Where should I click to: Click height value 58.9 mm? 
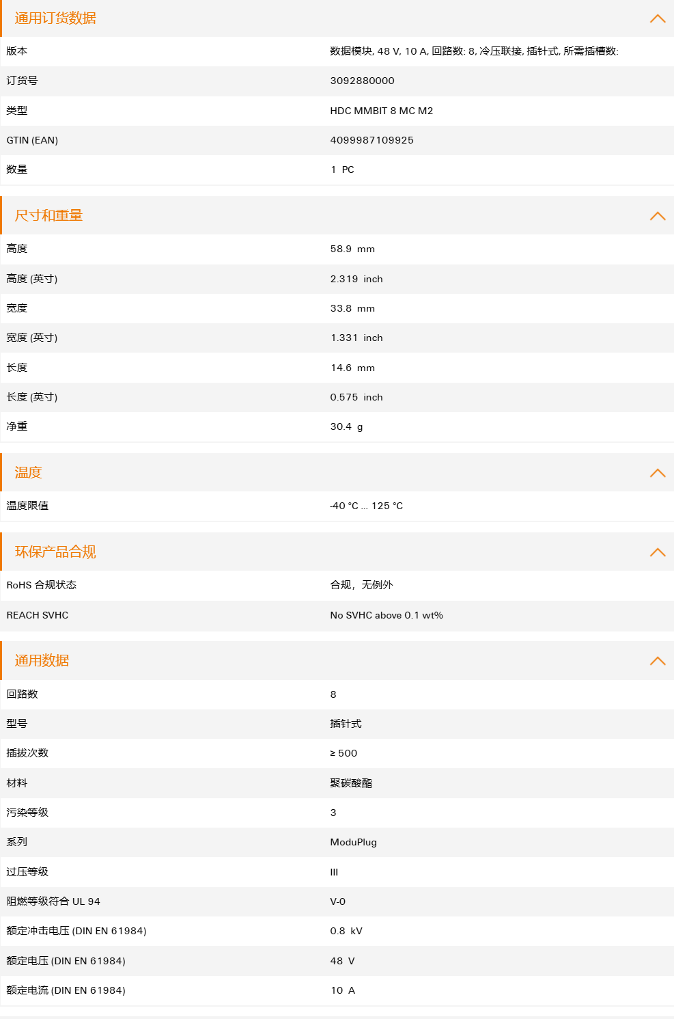pyautogui.click(x=352, y=249)
